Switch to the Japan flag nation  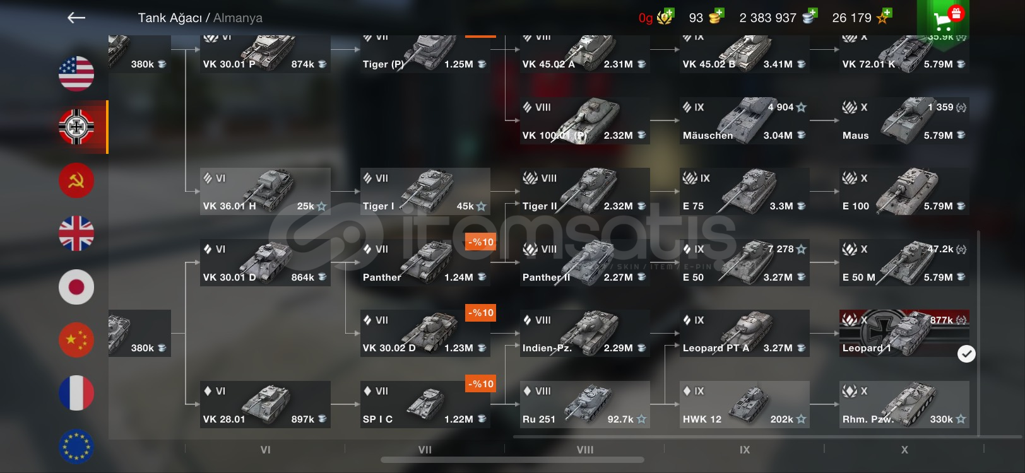76,287
